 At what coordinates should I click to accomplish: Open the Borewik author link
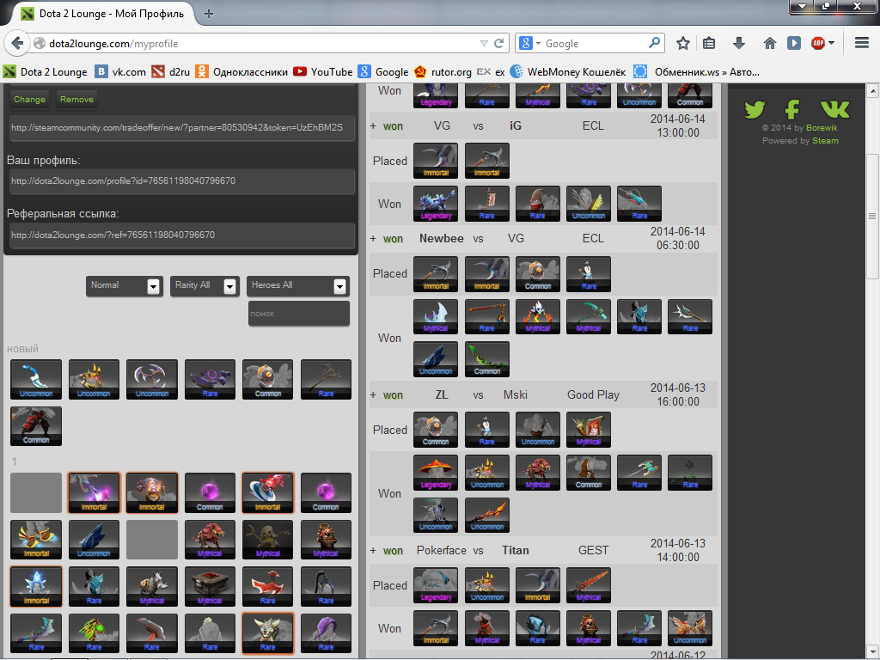[x=822, y=128]
